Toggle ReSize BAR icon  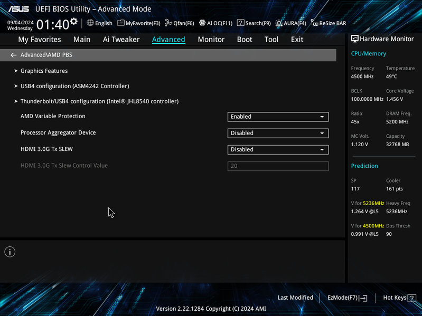pos(314,23)
